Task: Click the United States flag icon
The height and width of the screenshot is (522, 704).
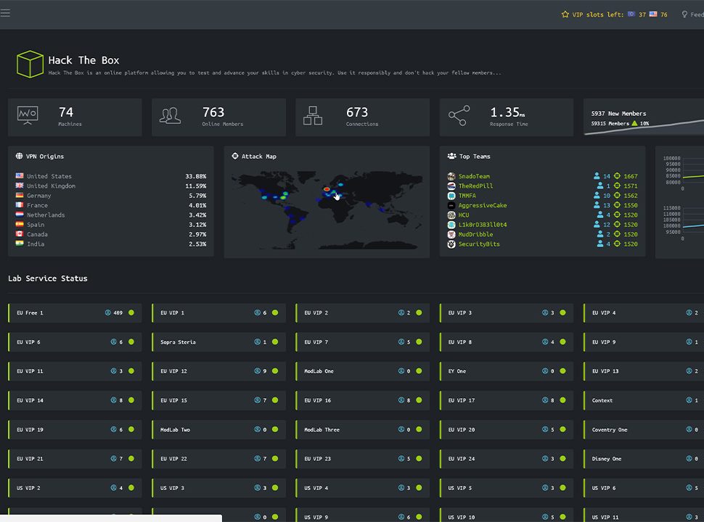Action: [x=20, y=175]
